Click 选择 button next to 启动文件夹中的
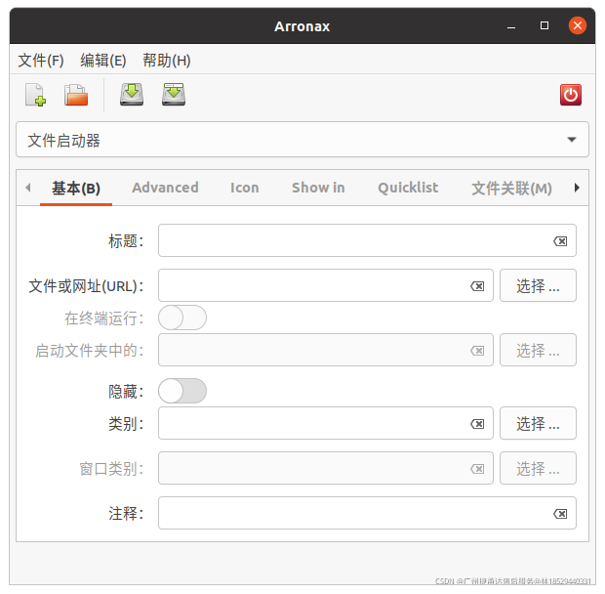The width and height of the screenshot is (605, 594). pyautogui.click(x=538, y=351)
